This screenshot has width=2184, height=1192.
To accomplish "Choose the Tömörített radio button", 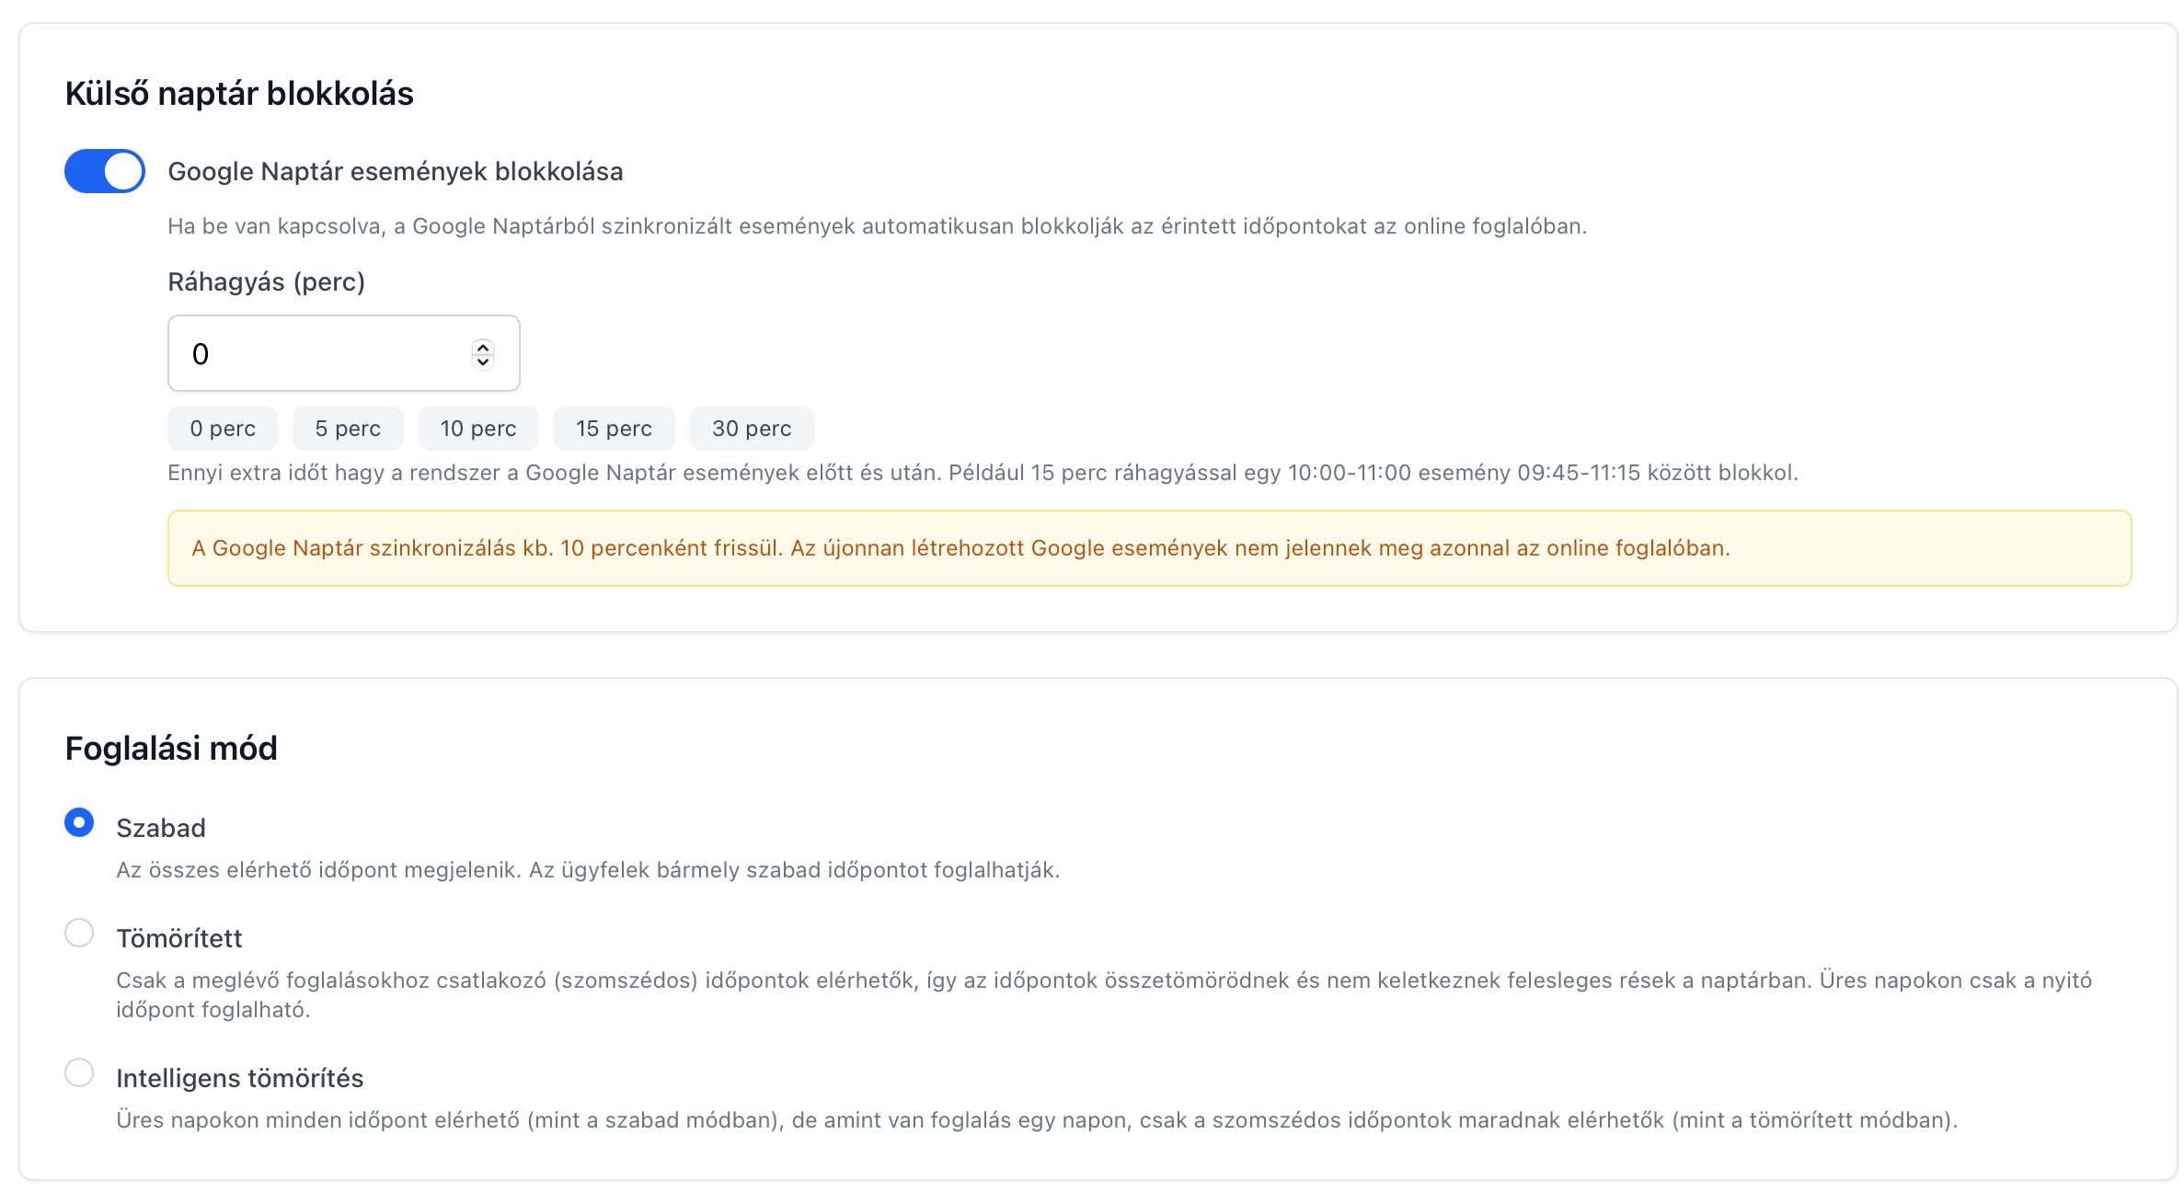I will pos(79,933).
